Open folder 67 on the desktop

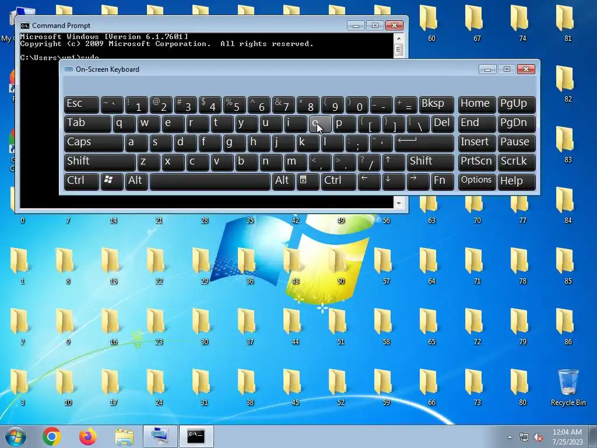(475, 22)
